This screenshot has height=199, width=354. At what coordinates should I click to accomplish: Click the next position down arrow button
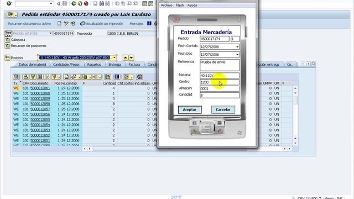(131, 57)
